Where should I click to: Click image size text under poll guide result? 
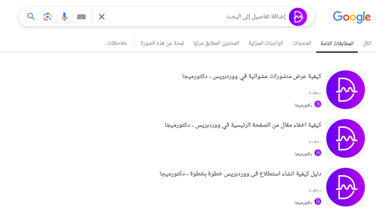(315, 190)
